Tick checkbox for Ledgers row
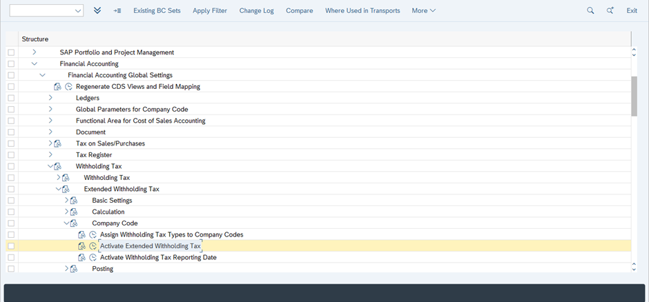The image size is (649, 302). coord(11,98)
